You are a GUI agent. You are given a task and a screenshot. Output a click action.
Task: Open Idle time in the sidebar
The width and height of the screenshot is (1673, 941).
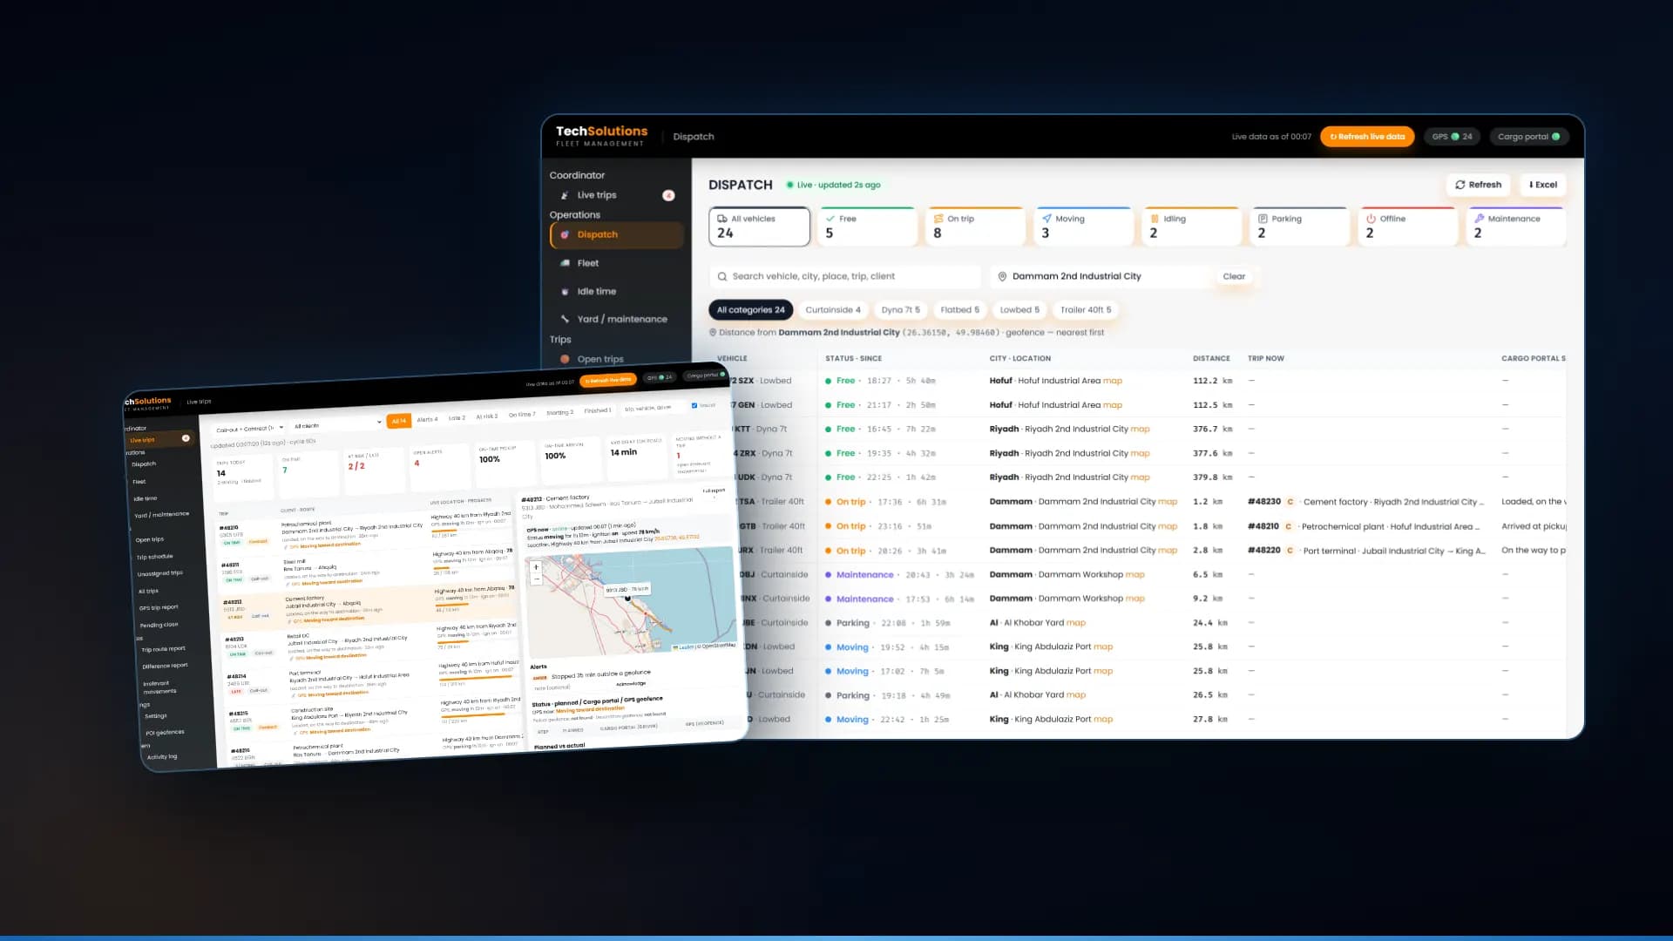[616, 291]
